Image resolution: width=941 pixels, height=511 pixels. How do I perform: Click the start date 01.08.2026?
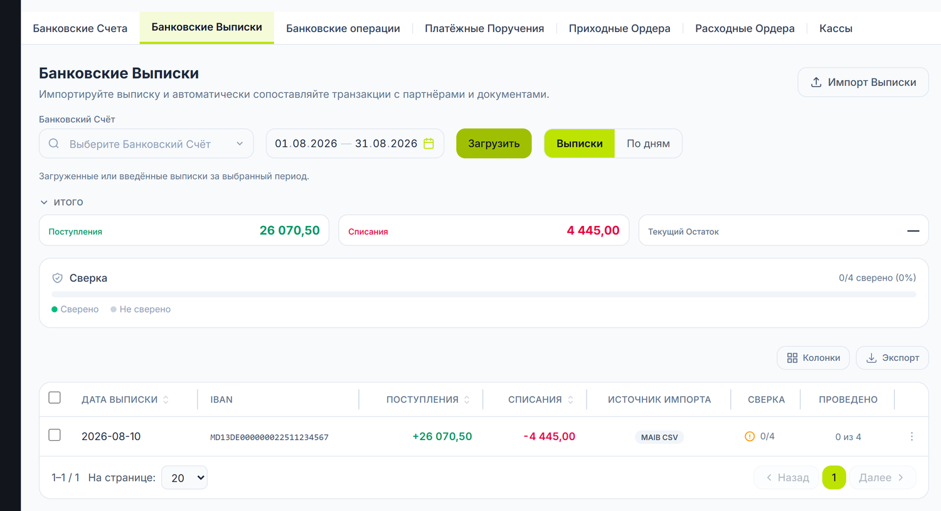(x=306, y=144)
